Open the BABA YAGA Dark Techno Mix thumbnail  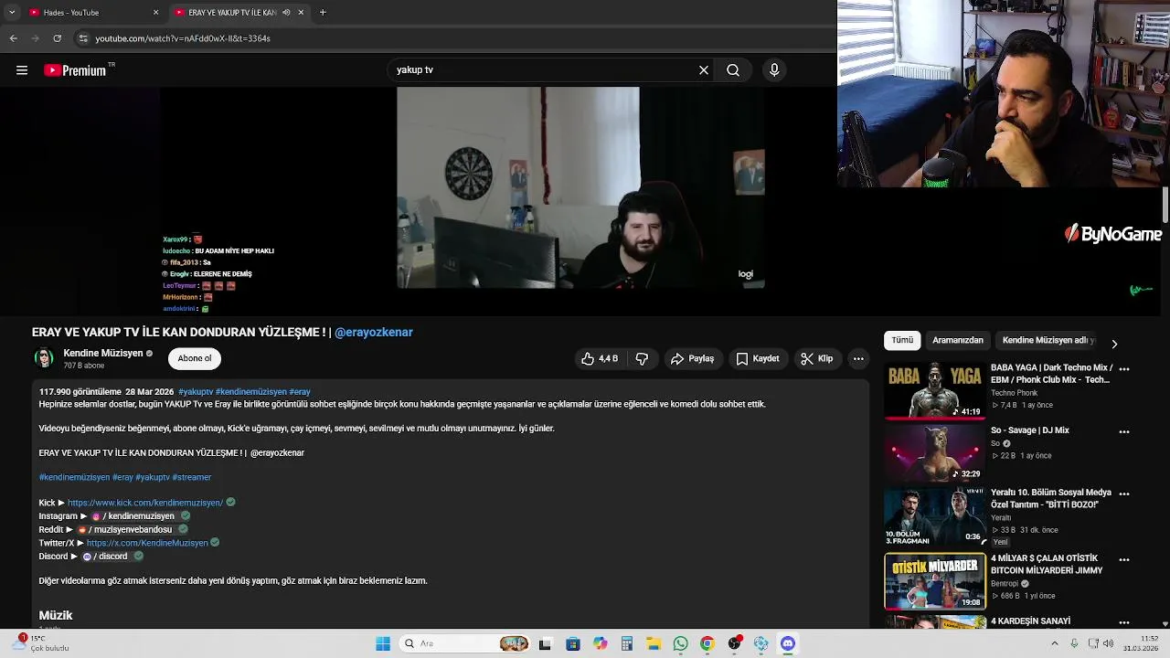[x=933, y=390]
